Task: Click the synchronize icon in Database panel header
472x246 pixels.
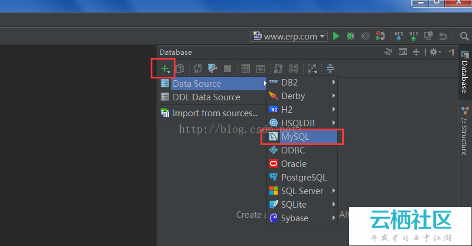Action: tap(388, 52)
